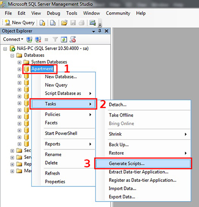The image size is (199, 207).
Task: Open the Edit menu
Action: coord(22,13)
